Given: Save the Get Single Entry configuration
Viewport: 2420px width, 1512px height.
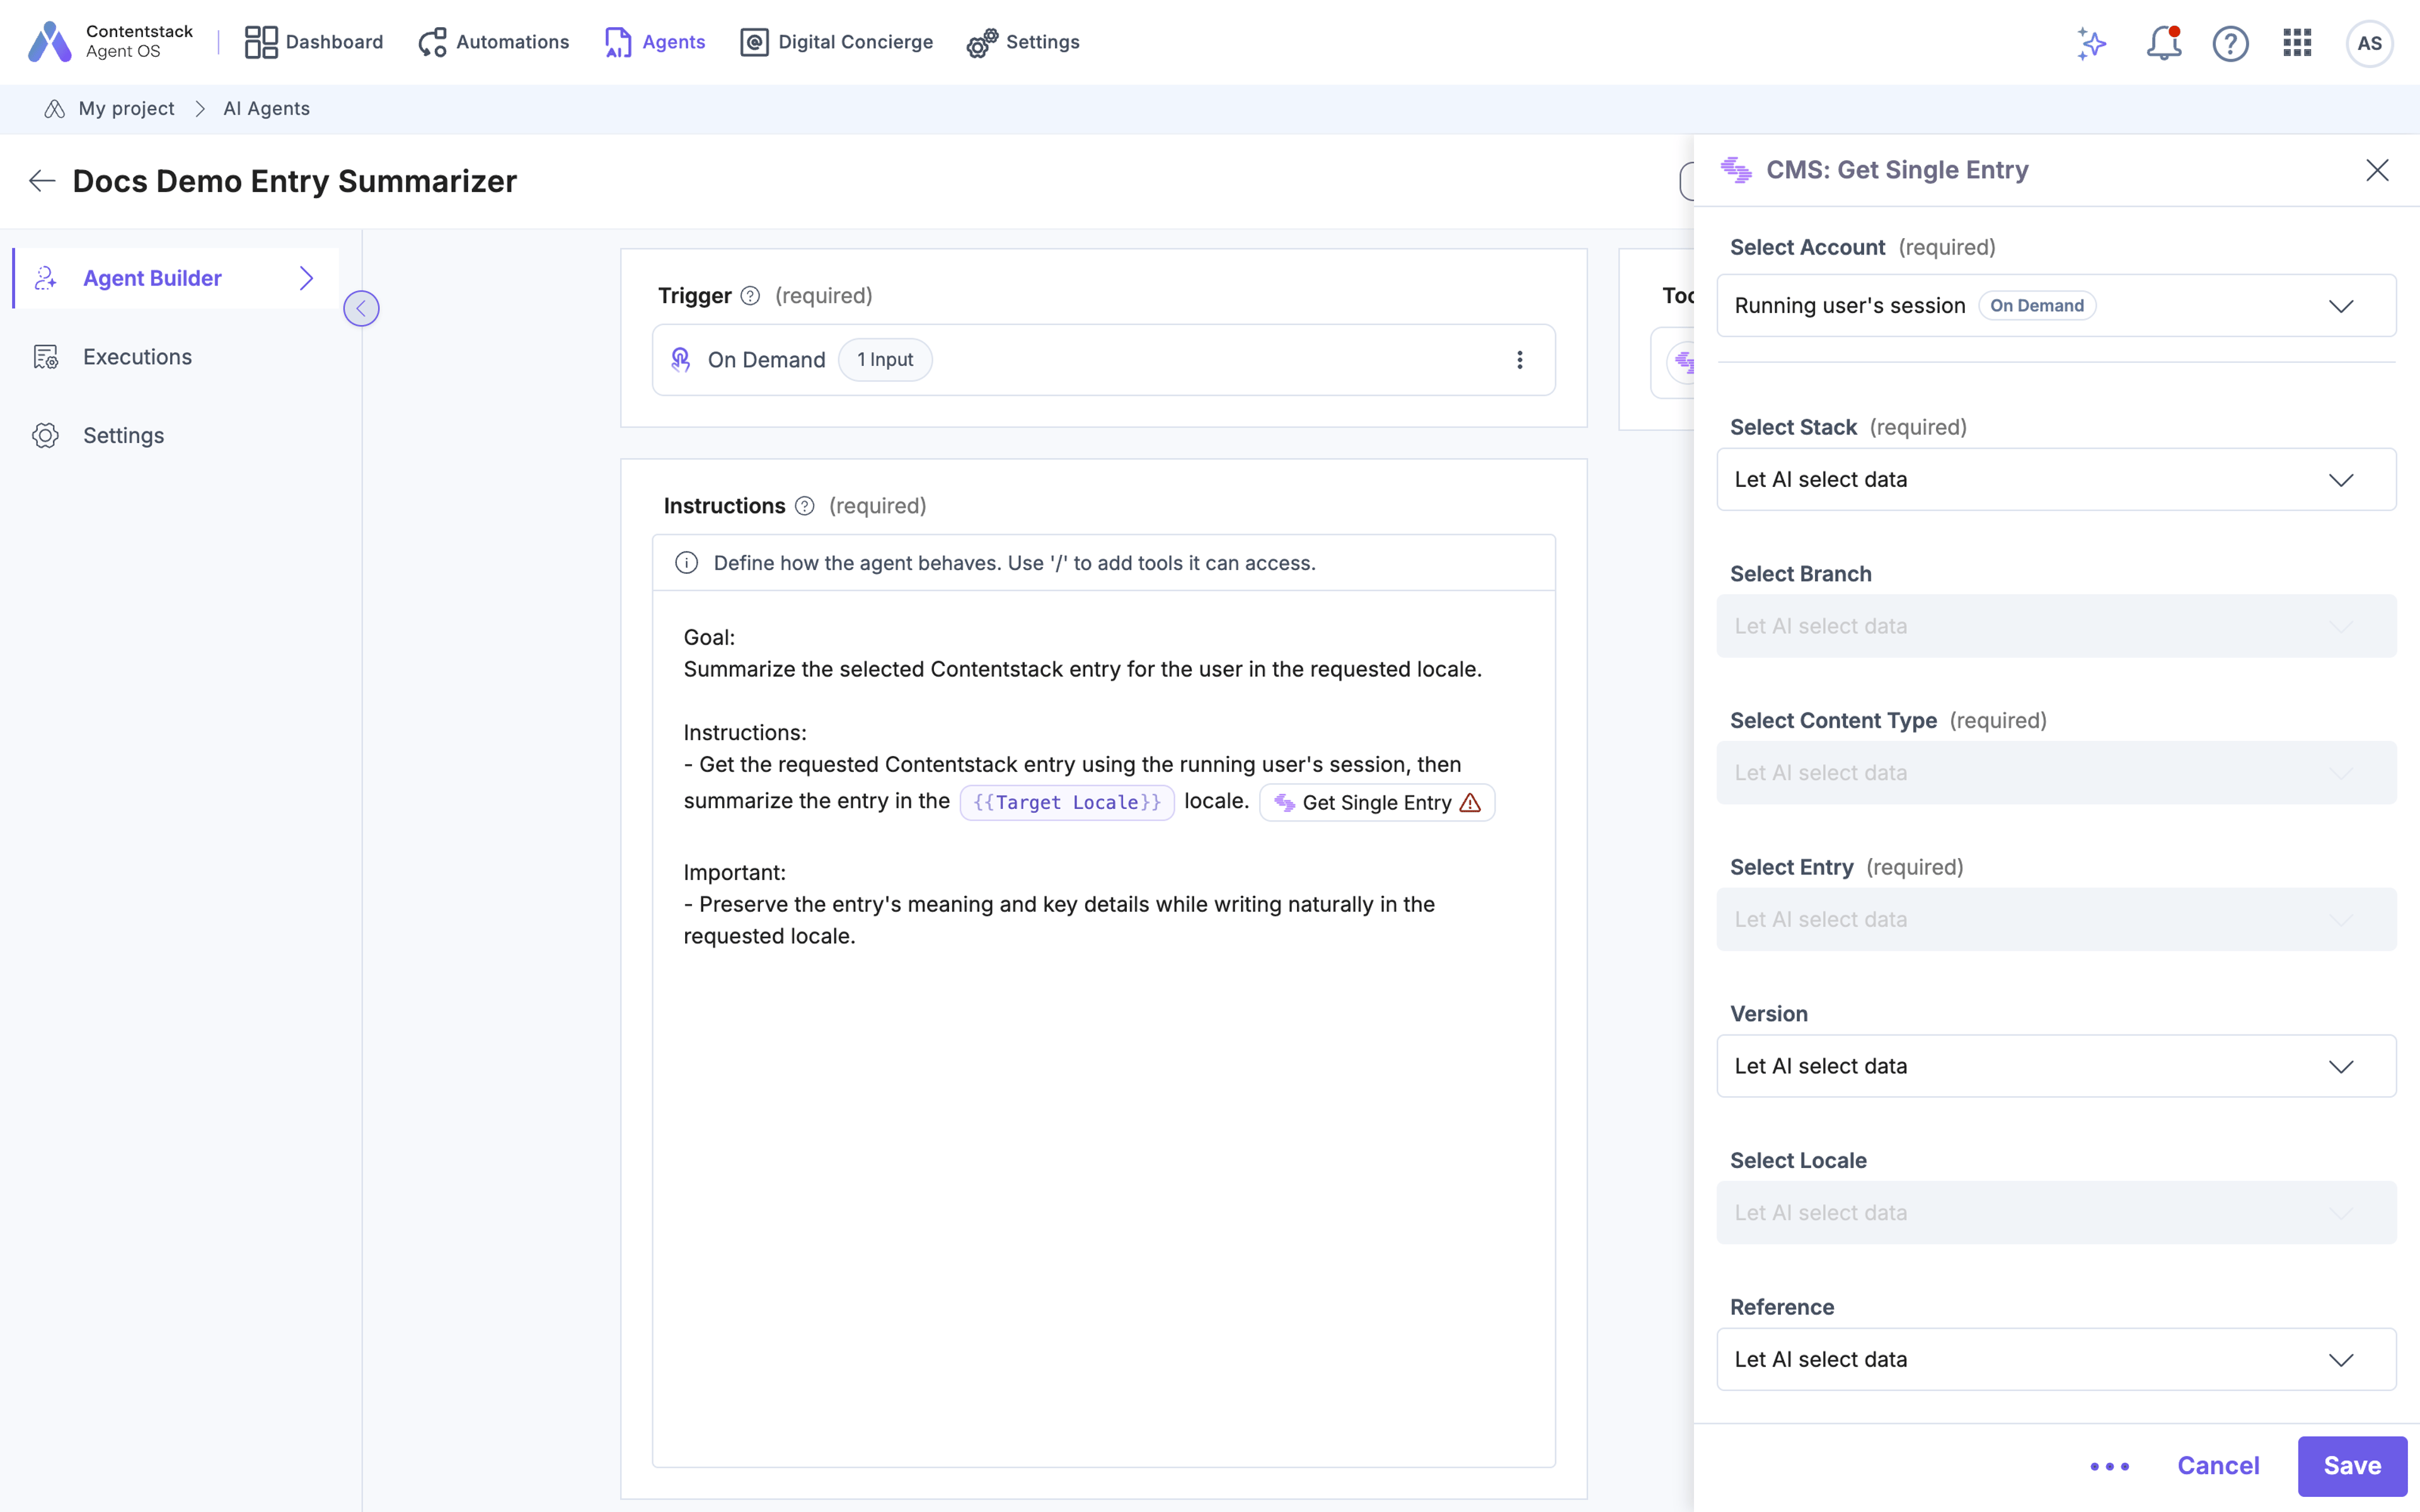Looking at the screenshot, I should click(x=2352, y=1466).
